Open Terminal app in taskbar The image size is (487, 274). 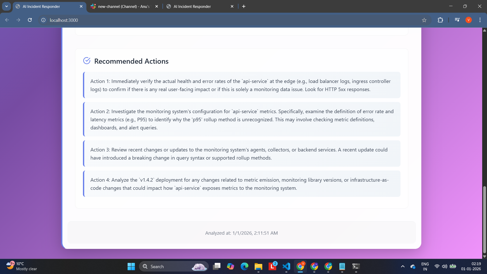pyautogui.click(x=356, y=266)
